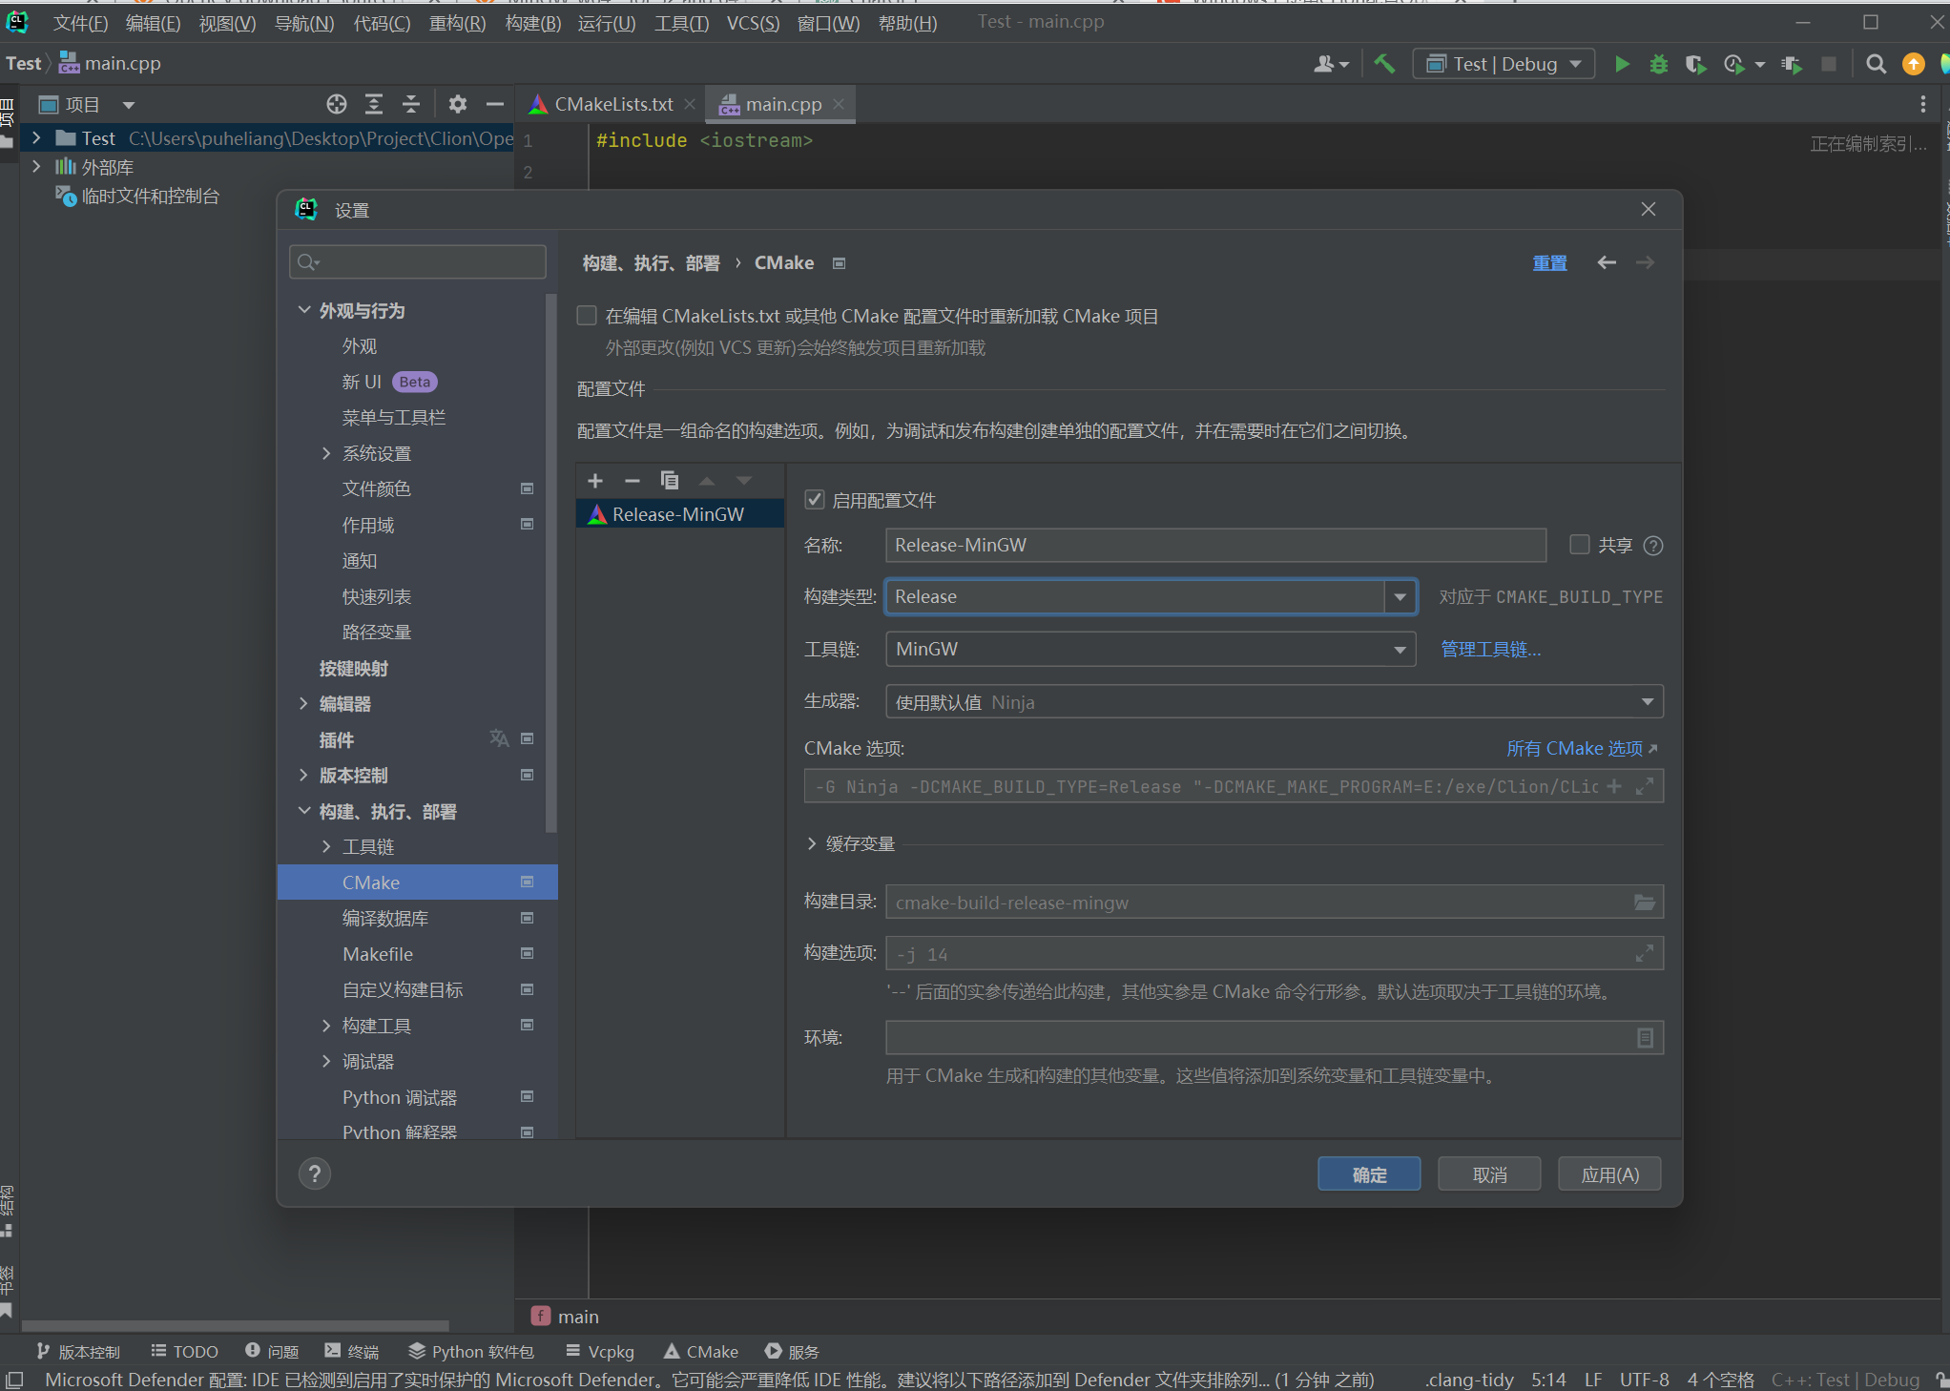Click the UTF-8 encoding in status bar
Viewport: 1950px width, 1391px height.
click(1644, 1380)
